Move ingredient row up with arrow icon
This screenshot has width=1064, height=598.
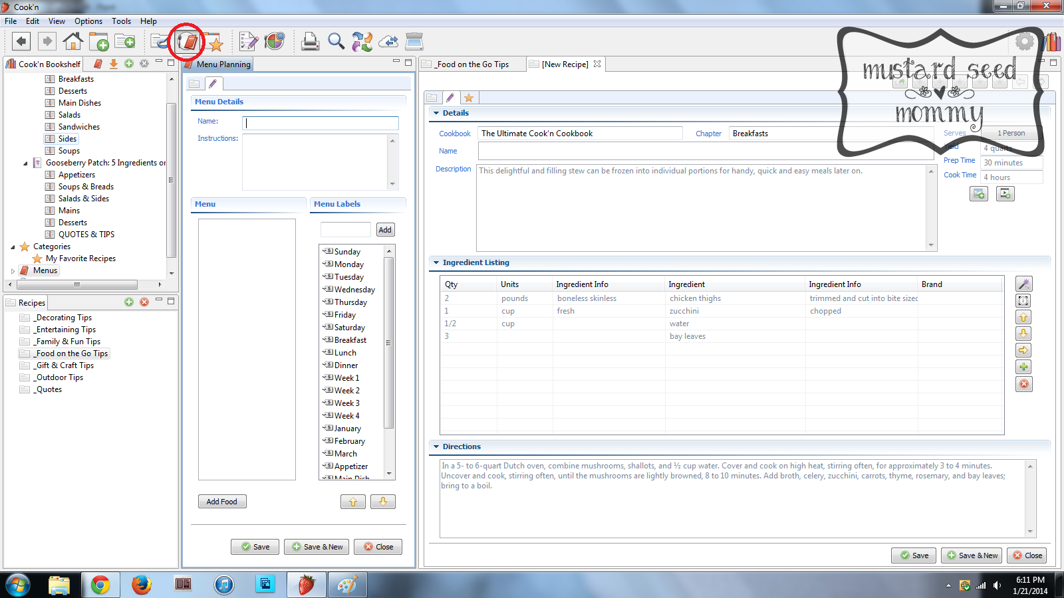(x=1024, y=318)
